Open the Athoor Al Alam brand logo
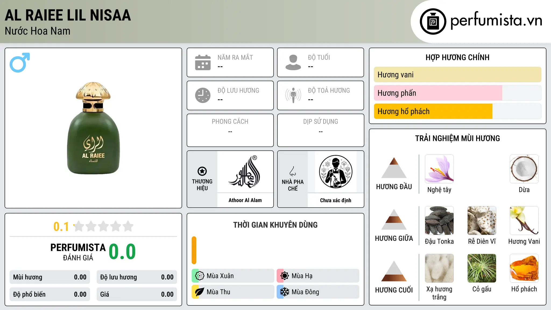551x310 pixels. coord(245,172)
